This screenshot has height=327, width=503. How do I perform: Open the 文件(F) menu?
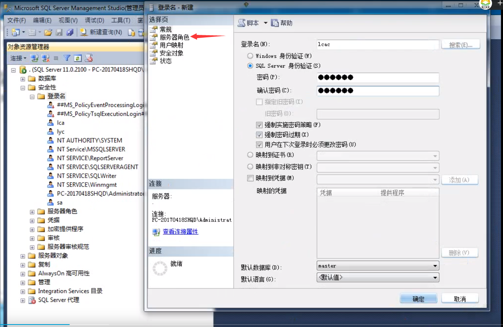pyautogui.click(x=17, y=20)
